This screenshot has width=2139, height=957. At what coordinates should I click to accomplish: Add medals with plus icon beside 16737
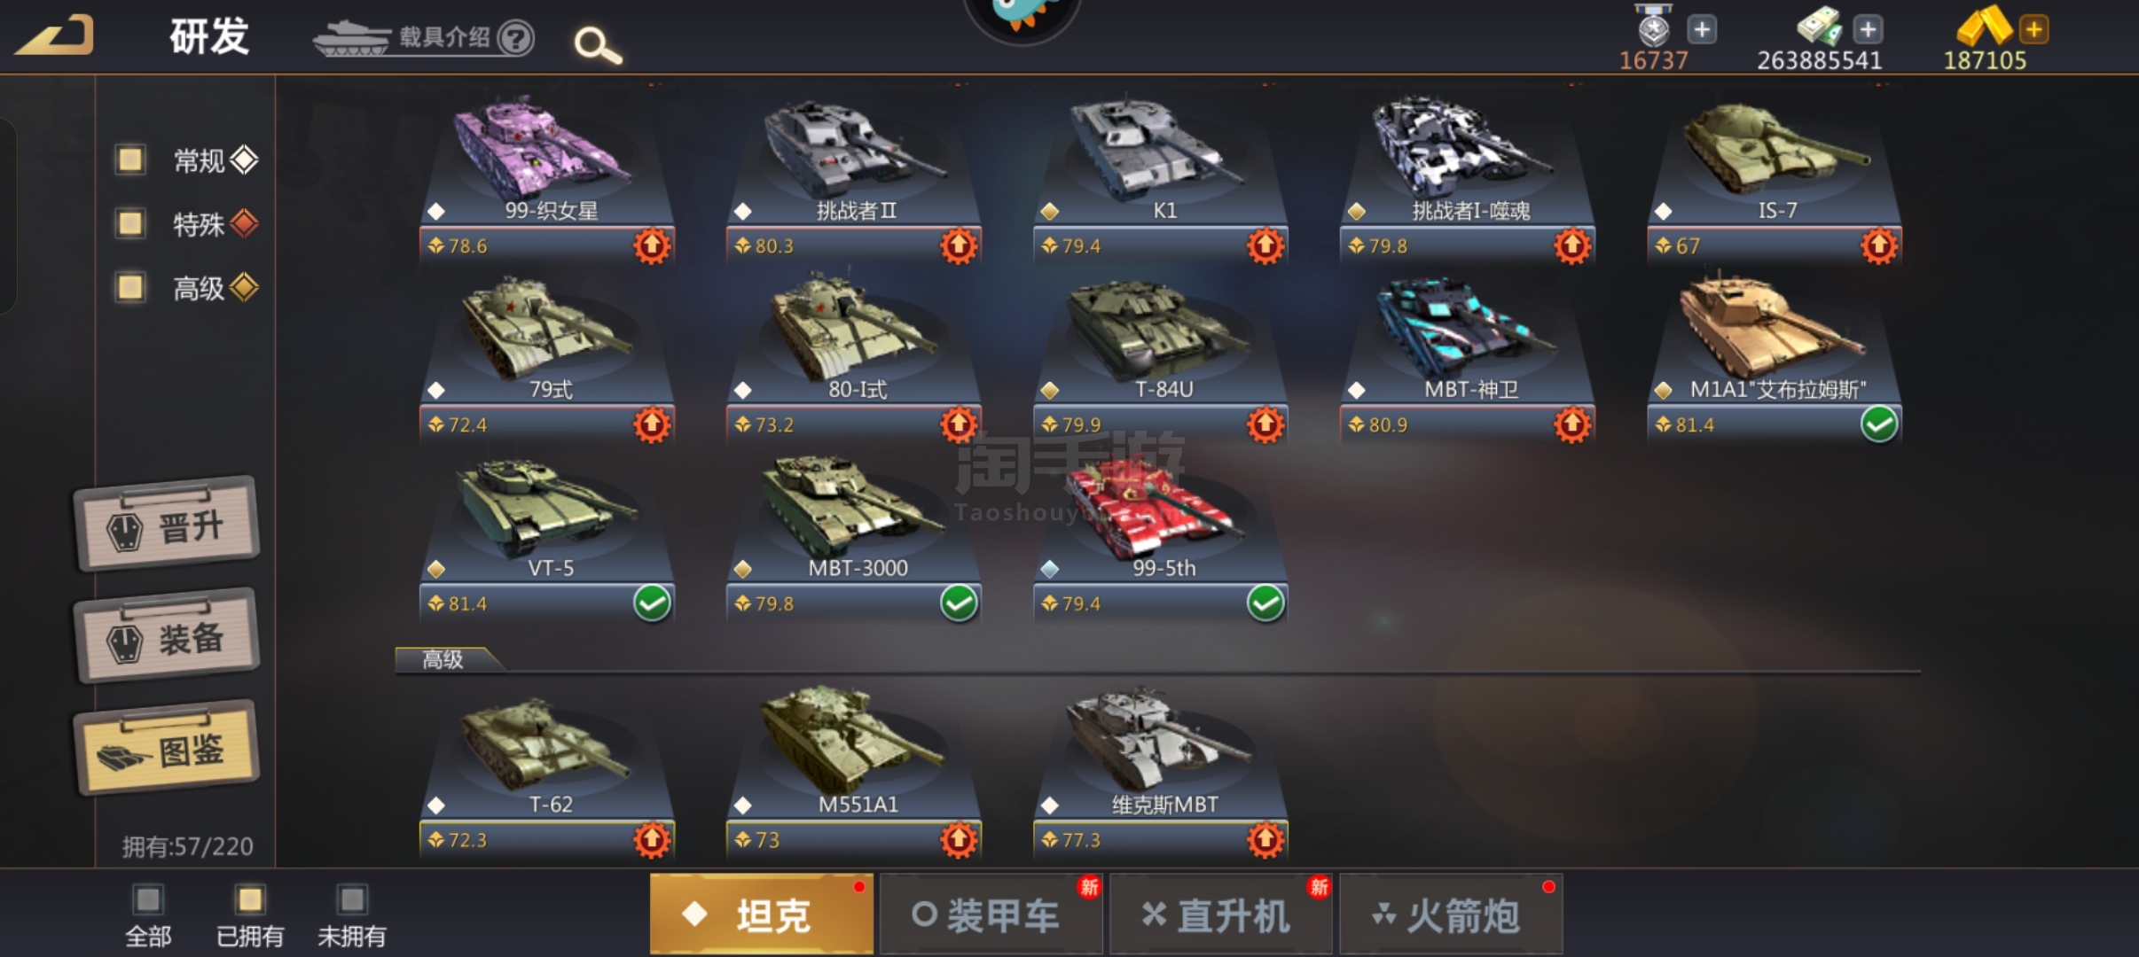pyautogui.click(x=1701, y=29)
